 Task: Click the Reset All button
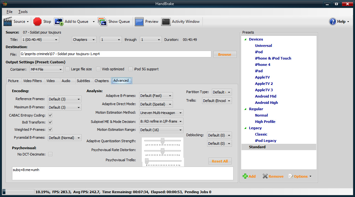point(220,161)
